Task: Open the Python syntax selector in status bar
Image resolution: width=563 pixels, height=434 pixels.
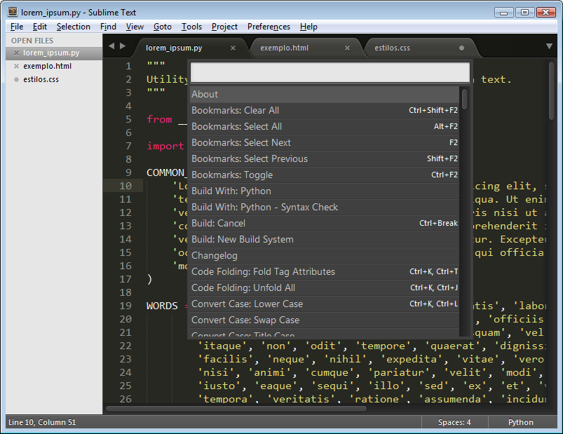Action: click(521, 422)
